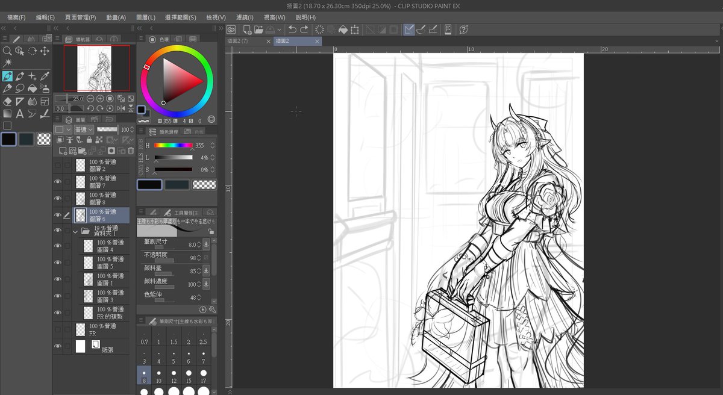Click Redo arrow in command bar
The image size is (723, 395).
(304, 29)
